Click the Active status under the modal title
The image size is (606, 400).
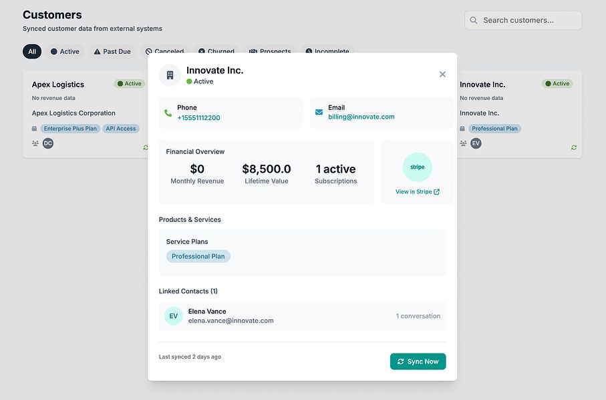click(200, 81)
